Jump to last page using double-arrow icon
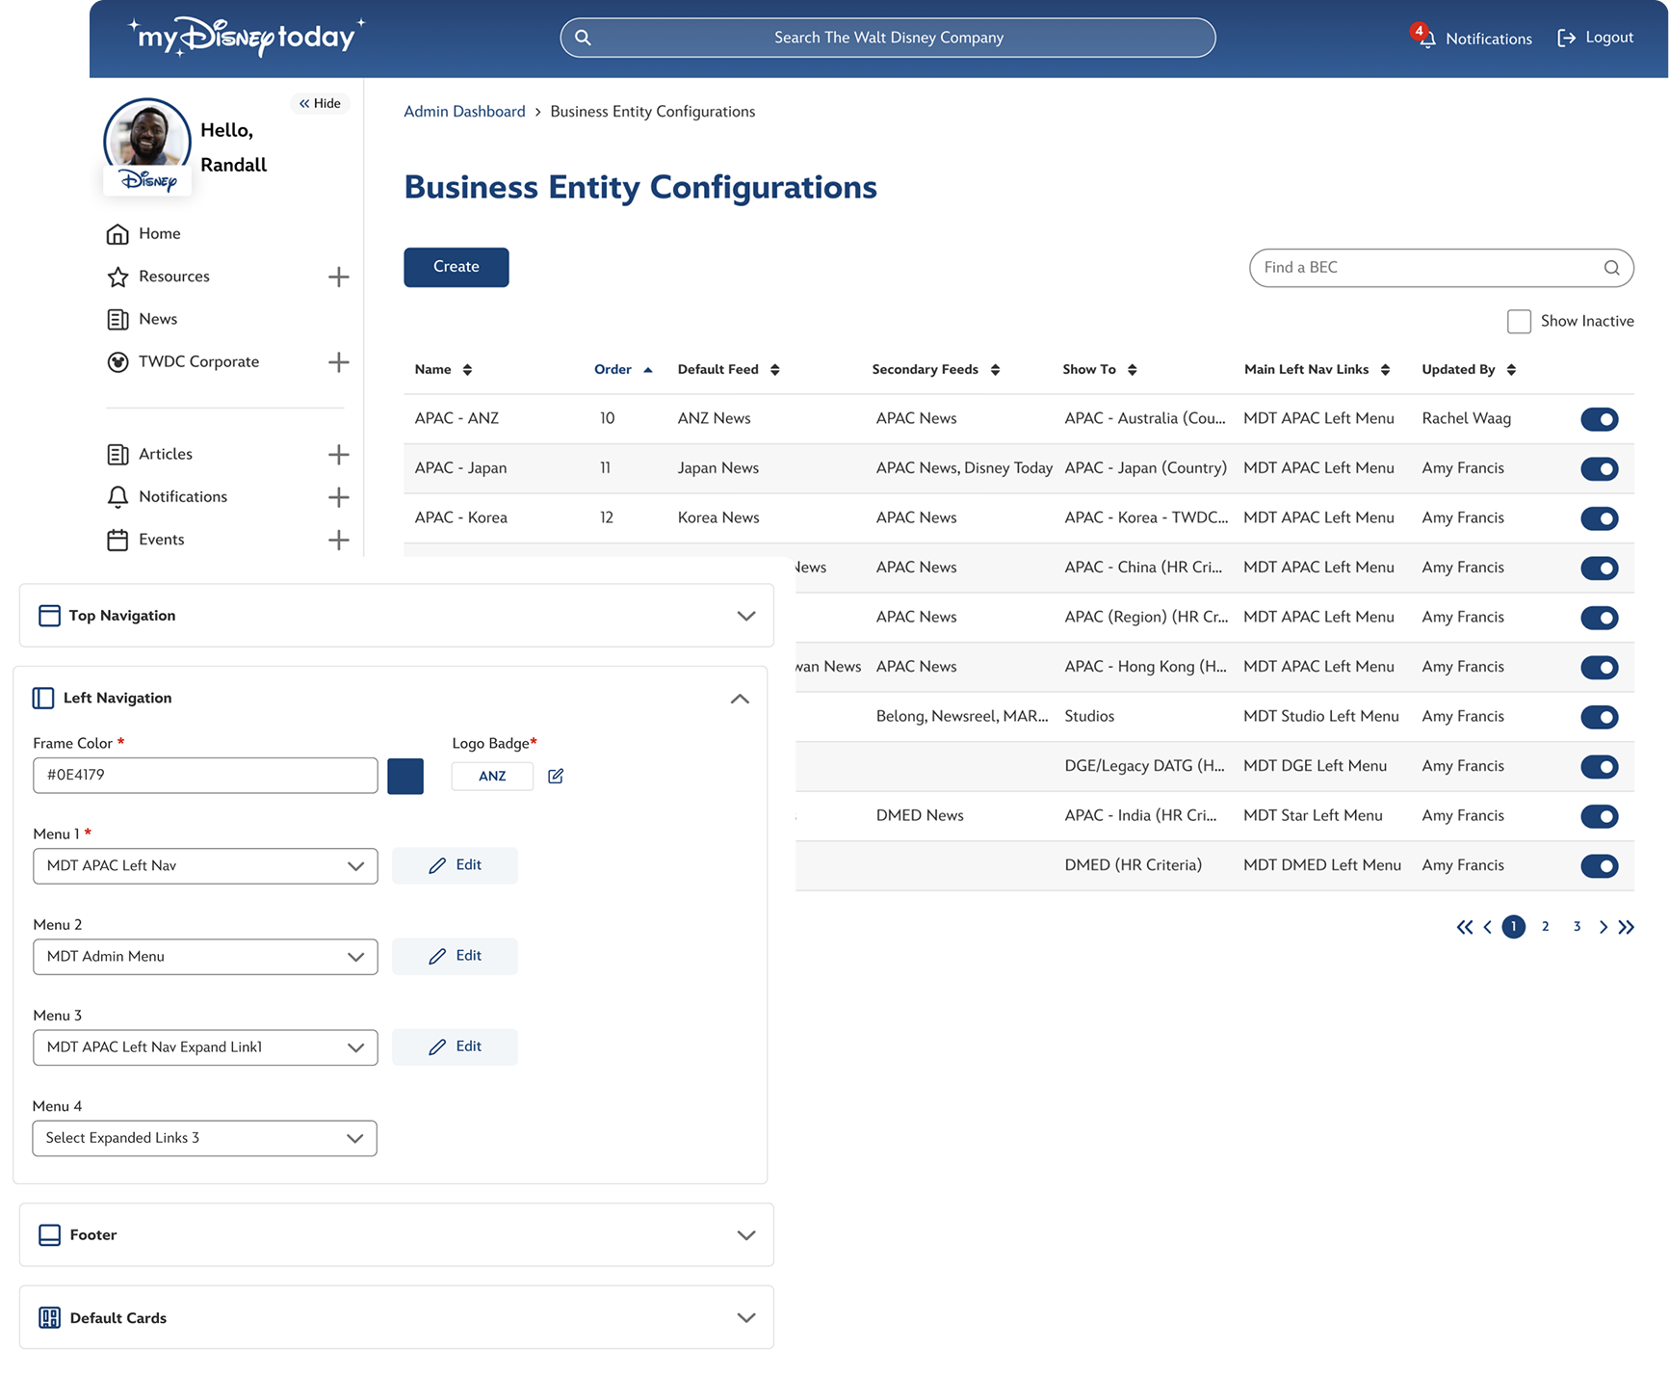1669x1376 pixels. tap(1627, 927)
